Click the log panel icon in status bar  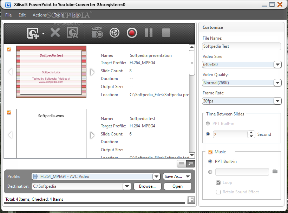191,200
